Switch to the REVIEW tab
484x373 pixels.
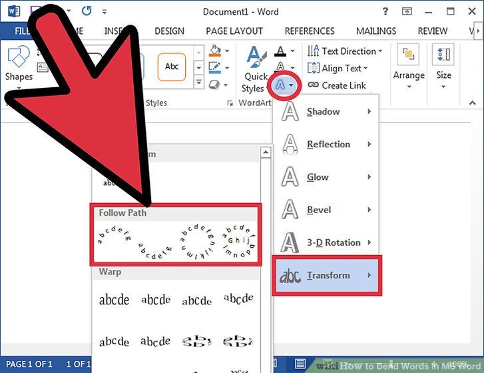tap(432, 31)
